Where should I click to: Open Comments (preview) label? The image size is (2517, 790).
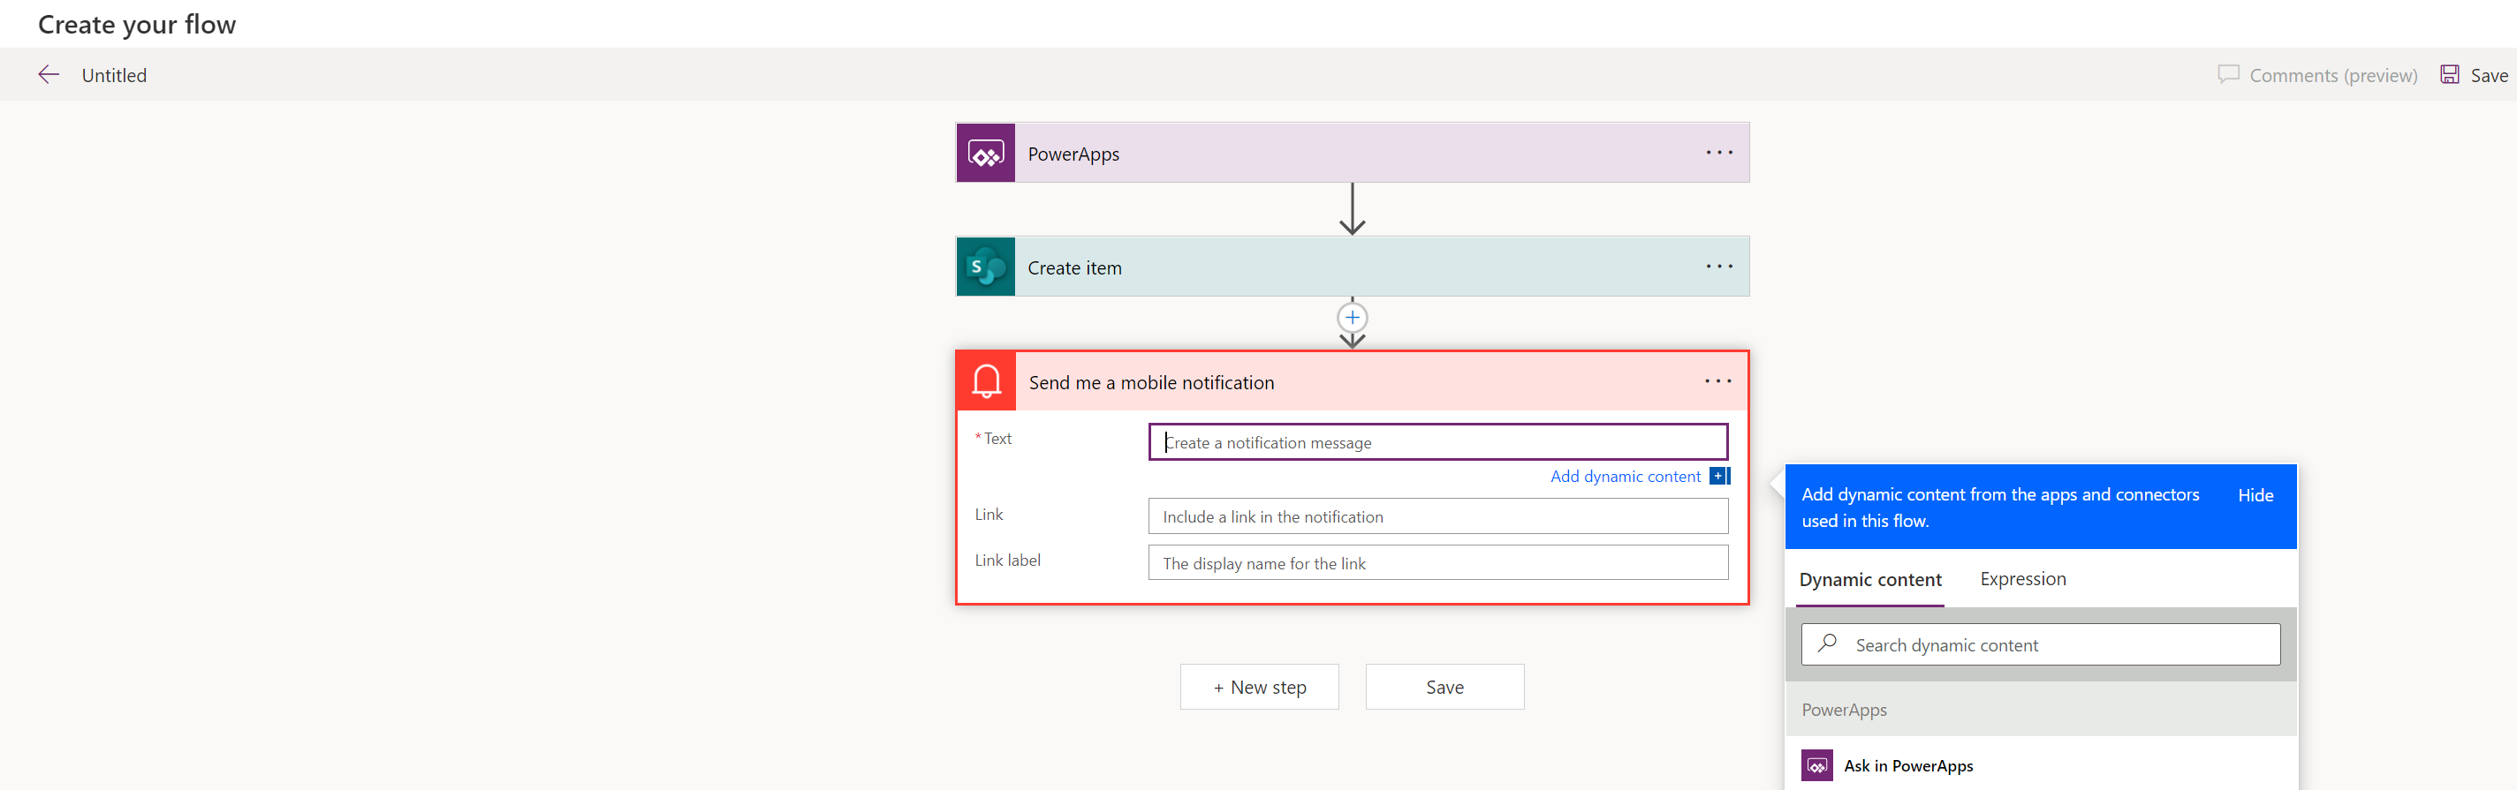click(2333, 75)
